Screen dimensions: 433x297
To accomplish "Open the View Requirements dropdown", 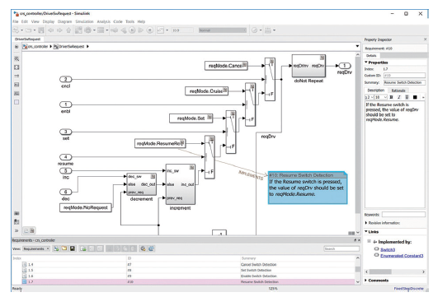I will (x=36, y=248).
